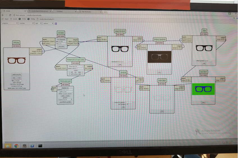Go back using the browser arrow
238x158 pixels.
tap(3, 15)
